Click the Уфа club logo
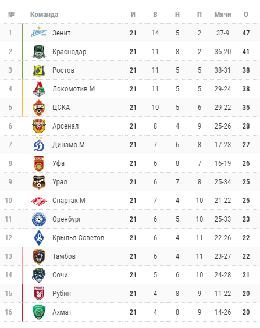Image resolution: width=260 pixels, height=328 pixels. click(39, 163)
